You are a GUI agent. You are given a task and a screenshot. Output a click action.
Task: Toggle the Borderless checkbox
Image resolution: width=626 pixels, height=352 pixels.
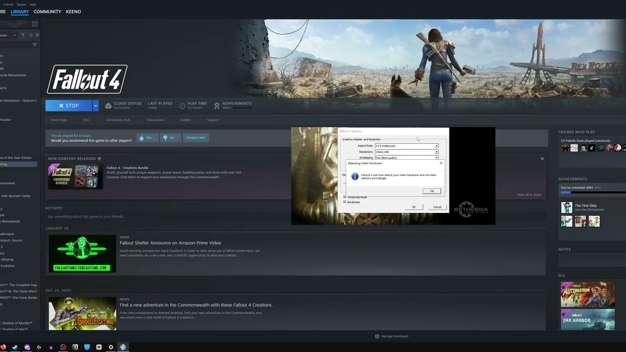345,202
